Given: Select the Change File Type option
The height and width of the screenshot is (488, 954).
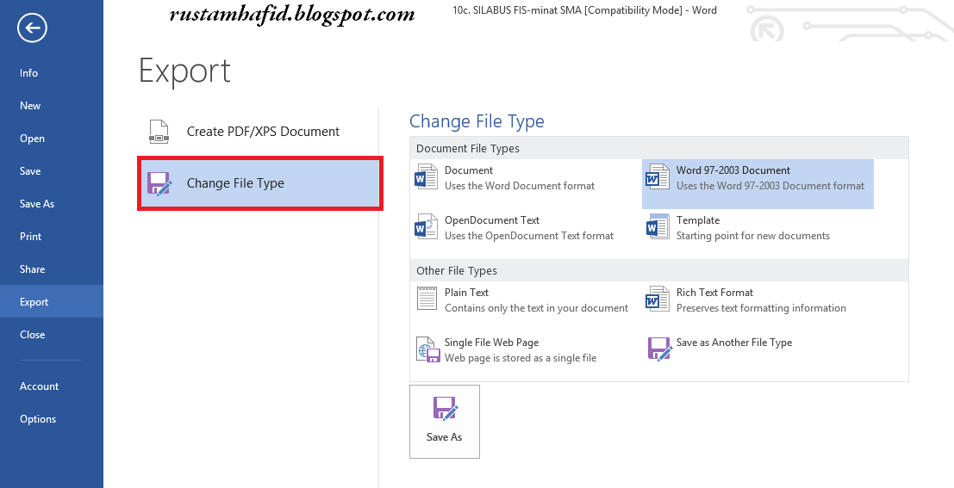Looking at the screenshot, I should (x=259, y=183).
